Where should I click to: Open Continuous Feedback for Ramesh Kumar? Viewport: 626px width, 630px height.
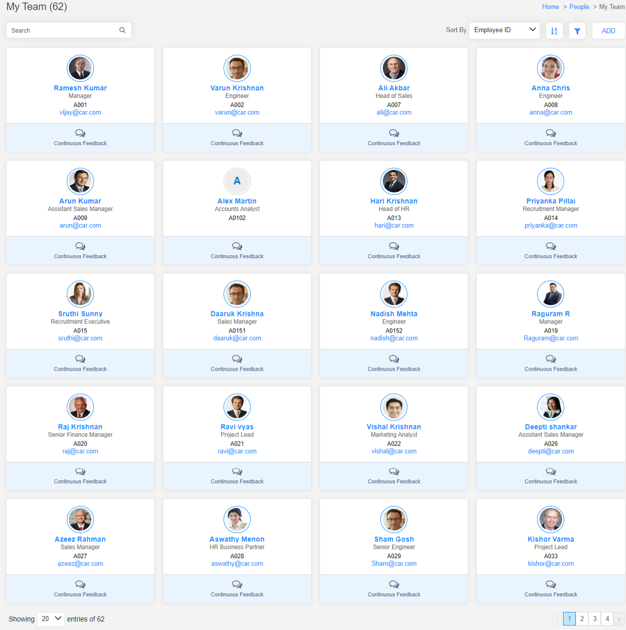coord(80,138)
